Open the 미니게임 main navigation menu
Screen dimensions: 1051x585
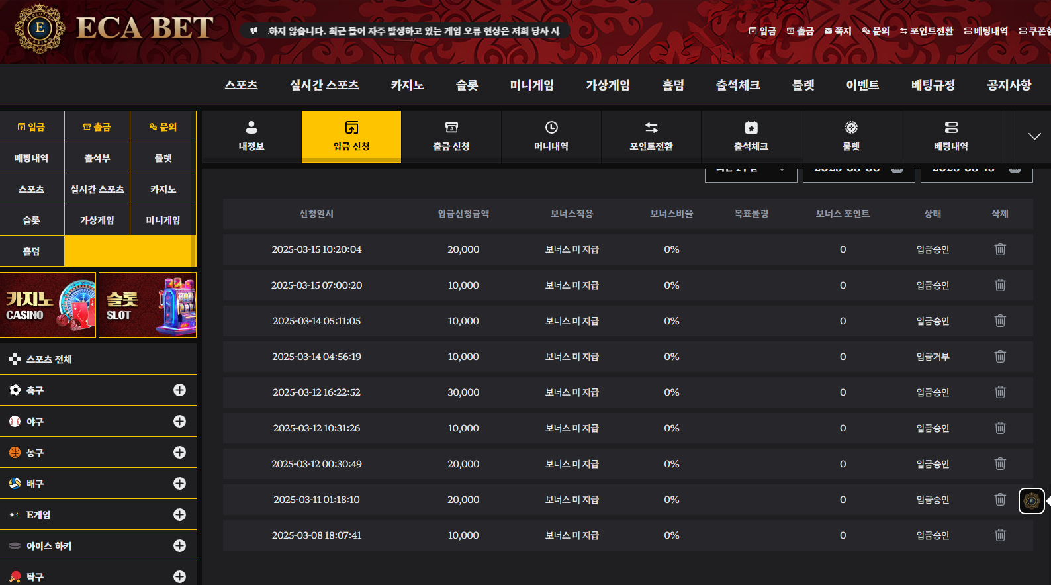tap(531, 85)
